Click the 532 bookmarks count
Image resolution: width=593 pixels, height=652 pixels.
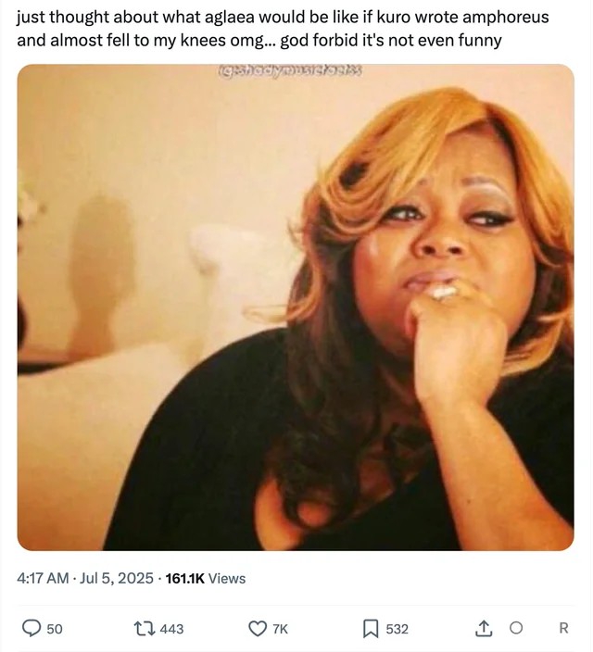(397, 629)
